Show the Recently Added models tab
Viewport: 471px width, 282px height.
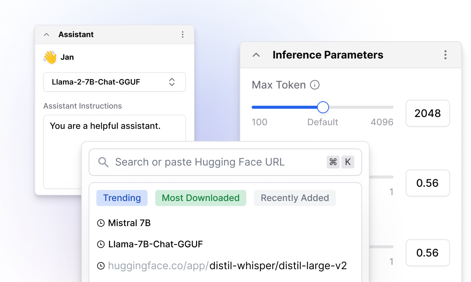point(295,198)
